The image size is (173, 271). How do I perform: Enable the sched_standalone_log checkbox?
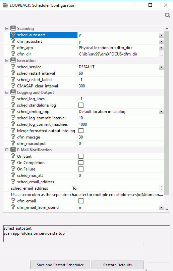(81, 105)
